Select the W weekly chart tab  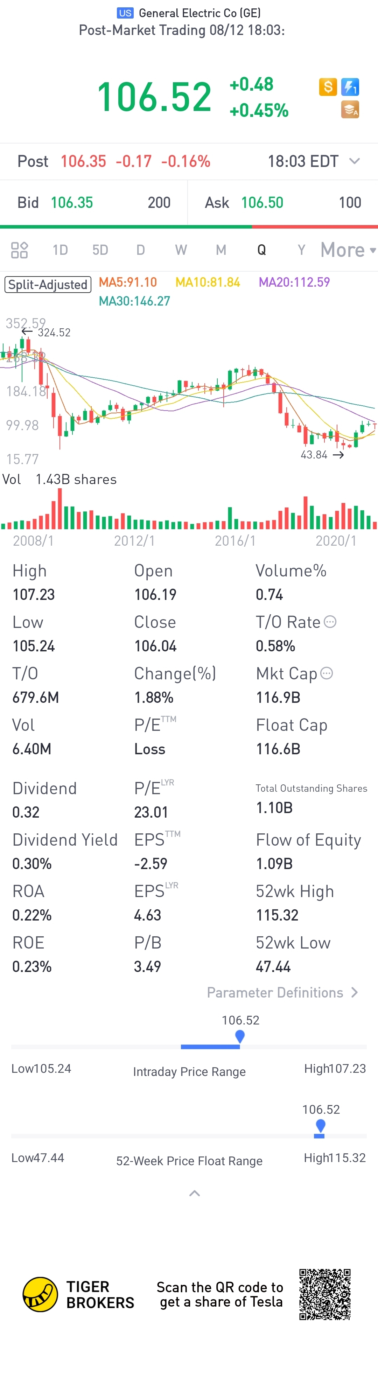(181, 250)
